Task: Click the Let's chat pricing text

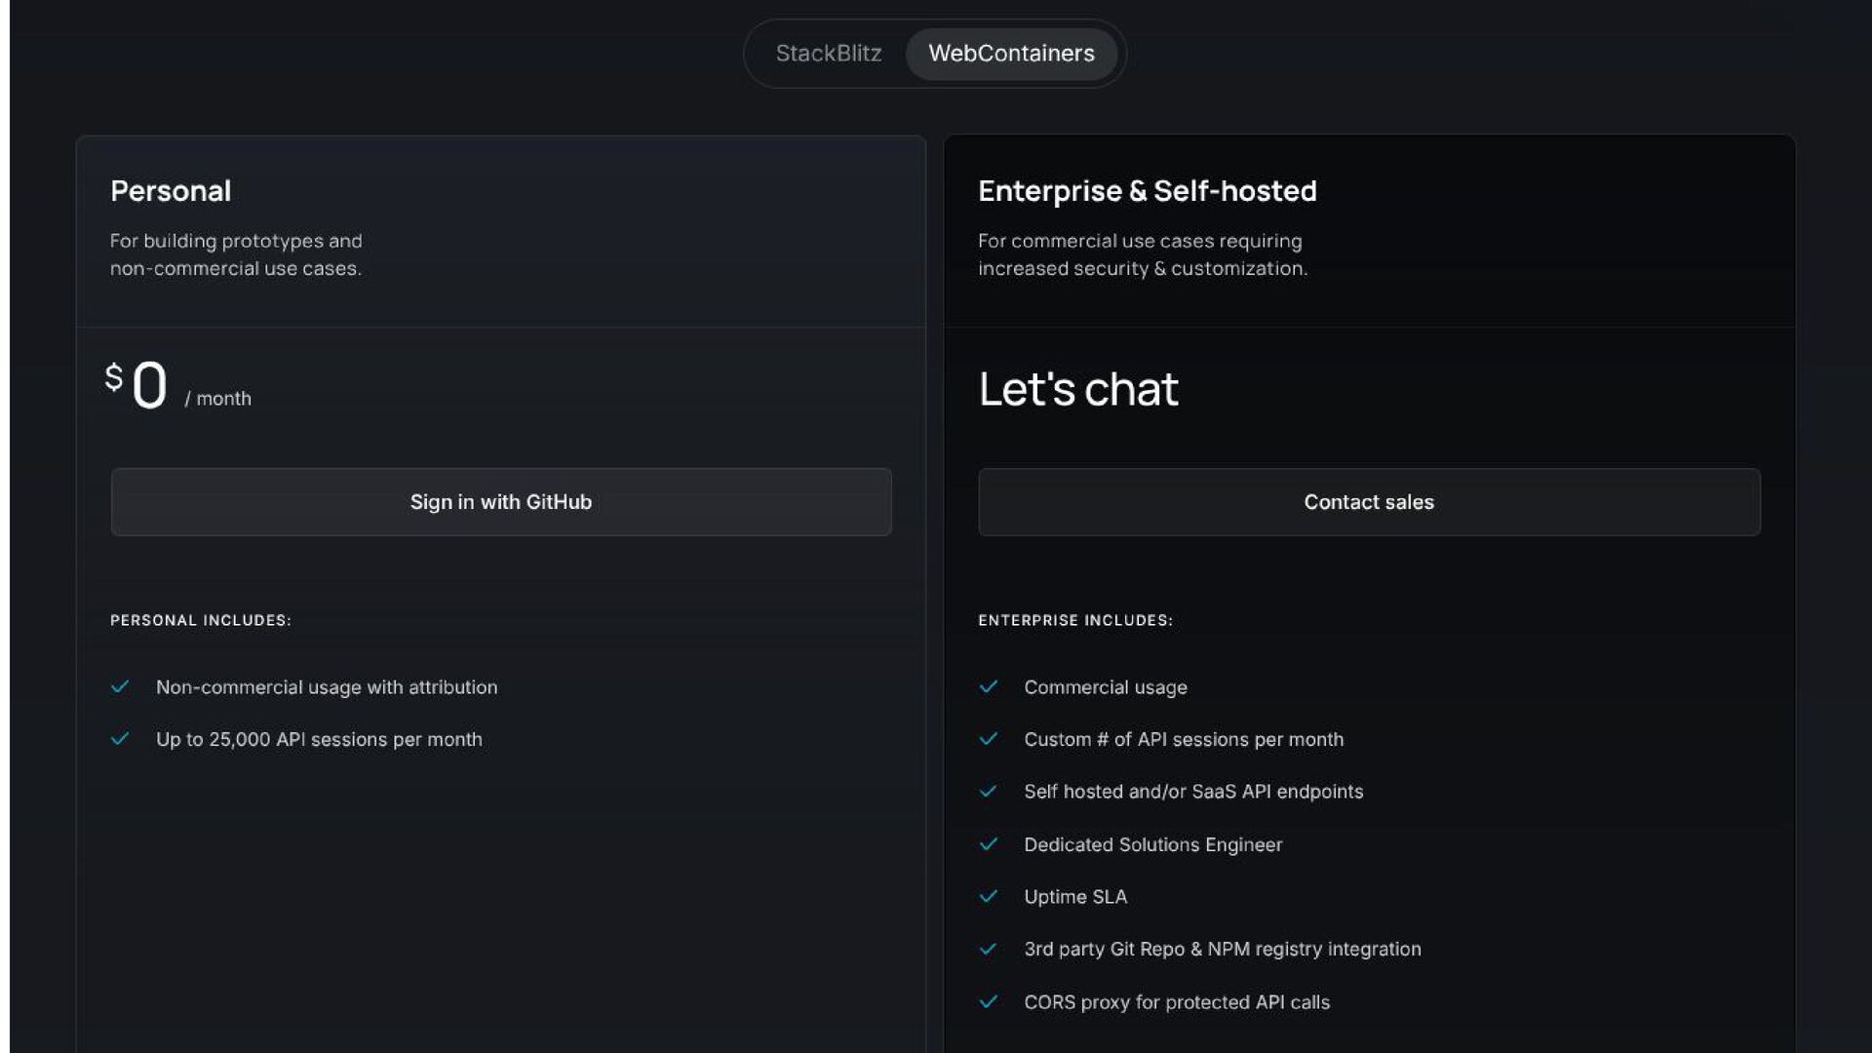Action: [1077, 389]
